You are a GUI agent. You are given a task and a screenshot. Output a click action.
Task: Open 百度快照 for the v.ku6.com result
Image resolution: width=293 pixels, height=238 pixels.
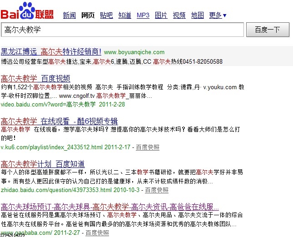tap(148, 147)
